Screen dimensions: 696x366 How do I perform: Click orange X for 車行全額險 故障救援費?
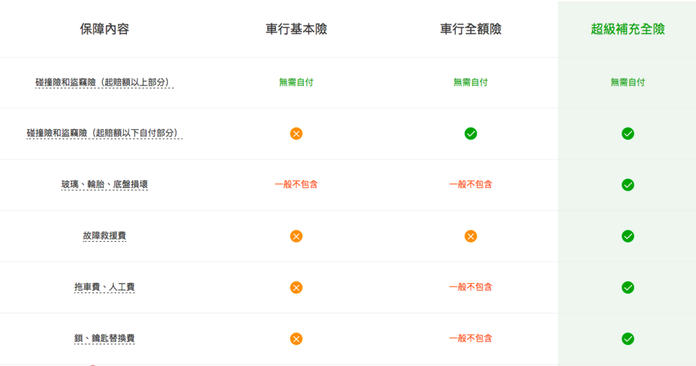click(470, 236)
